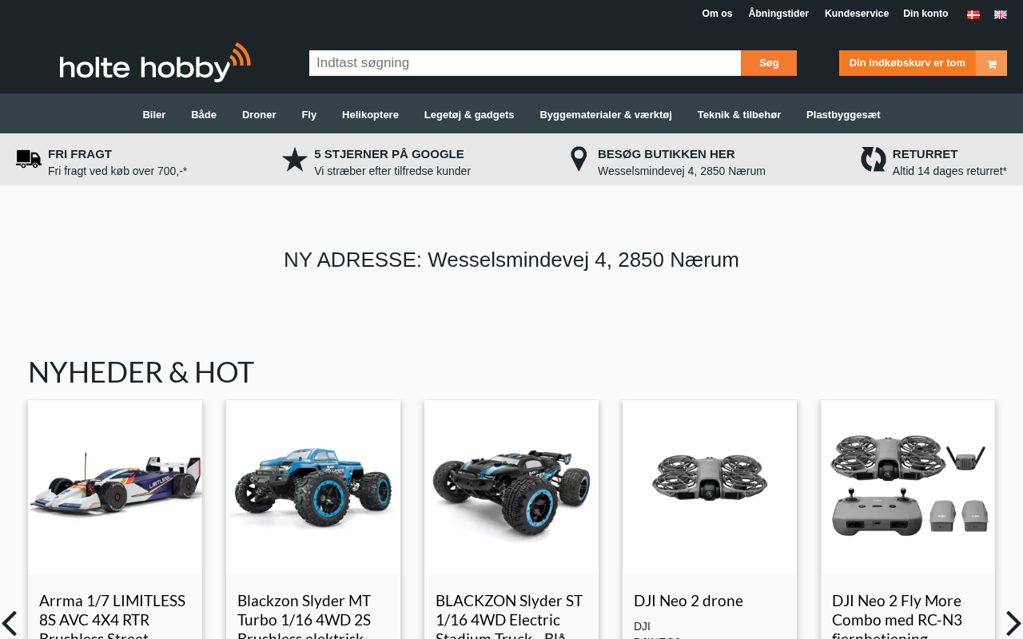Click the return policy arrows icon
Viewport: 1023px width, 639px height.
point(874,159)
